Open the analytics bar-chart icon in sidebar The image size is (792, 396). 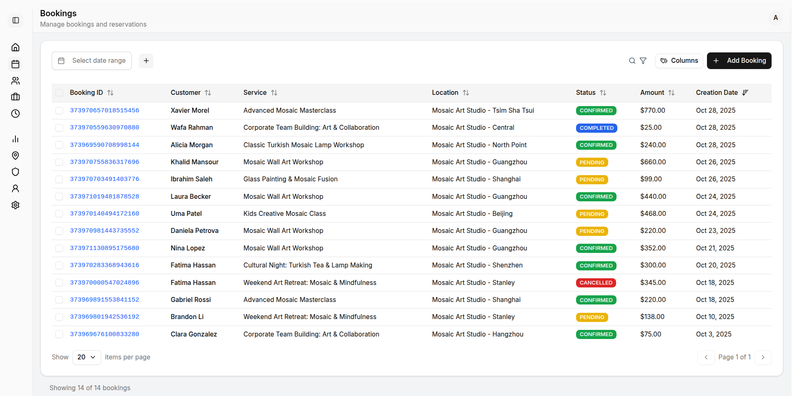click(15, 139)
